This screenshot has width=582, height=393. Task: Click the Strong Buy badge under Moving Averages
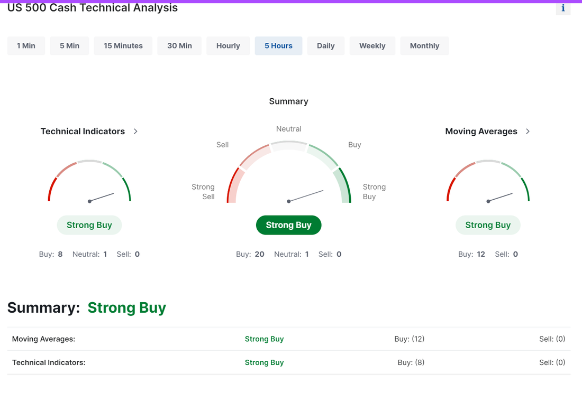tap(488, 225)
